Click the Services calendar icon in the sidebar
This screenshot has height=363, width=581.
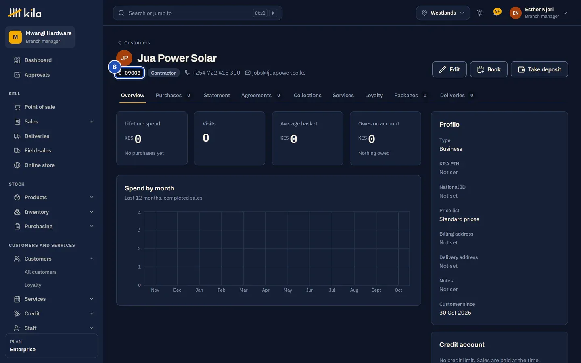17,299
